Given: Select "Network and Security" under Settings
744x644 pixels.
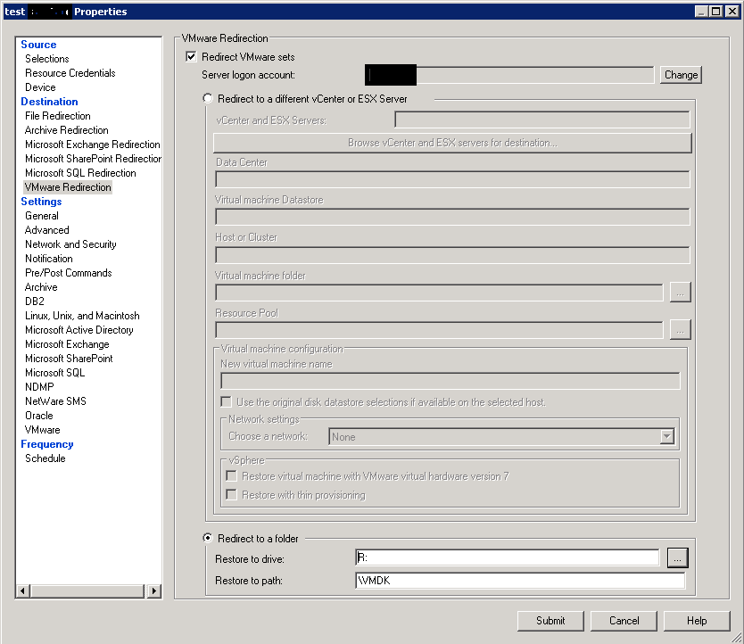Looking at the screenshot, I should [70, 244].
